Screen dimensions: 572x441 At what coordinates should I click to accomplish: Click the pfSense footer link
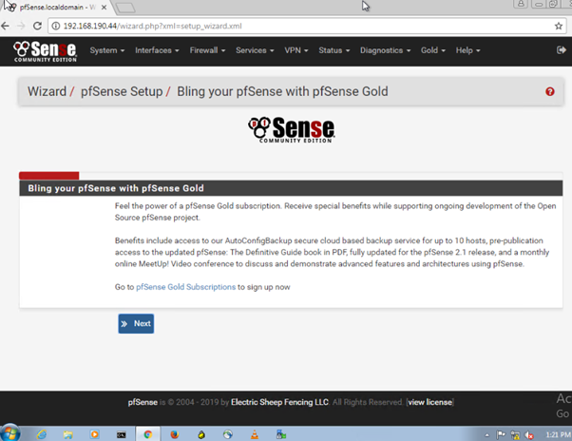[x=143, y=402]
